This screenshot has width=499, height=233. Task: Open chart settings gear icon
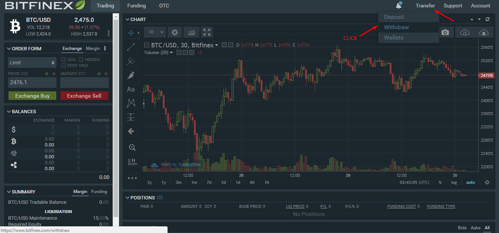tap(175, 33)
